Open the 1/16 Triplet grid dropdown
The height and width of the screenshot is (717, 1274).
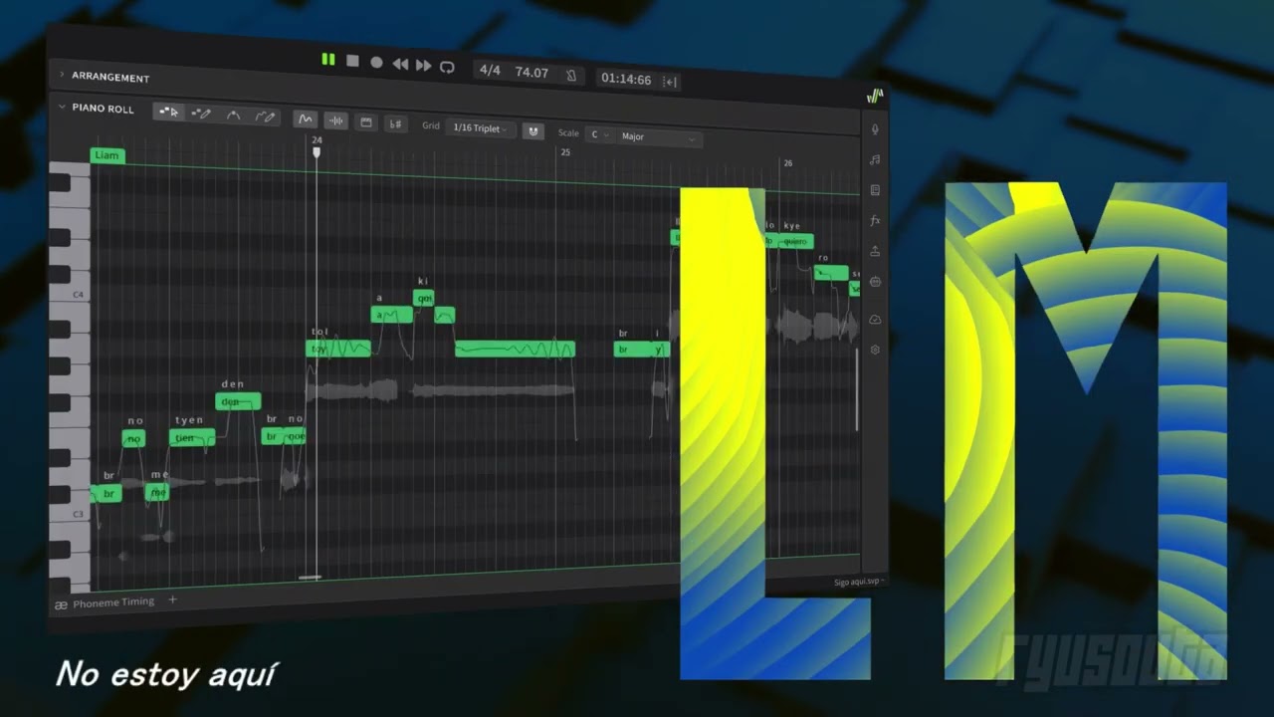pyautogui.click(x=481, y=128)
